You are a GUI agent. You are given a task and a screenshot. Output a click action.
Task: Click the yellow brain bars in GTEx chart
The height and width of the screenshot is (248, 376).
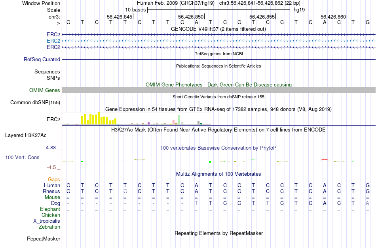pos(99,118)
